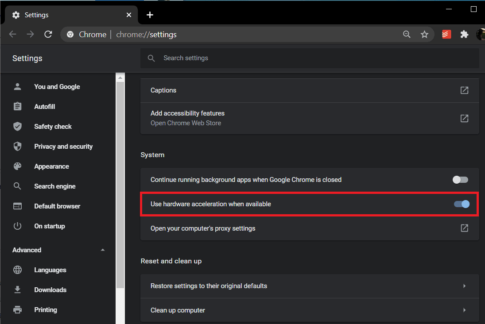Click the Search settings field
Screen dimensions: 485x324
coord(310,58)
